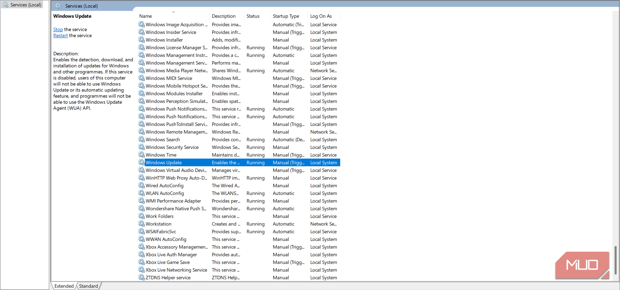Restart the Windows Update service
Viewport: 620px width, 290px height.
click(x=60, y=36)
